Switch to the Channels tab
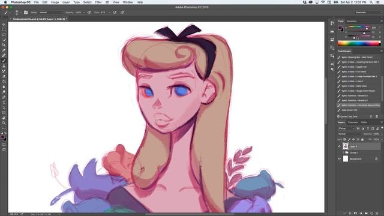Image resolution: width=384 pixels, height=216 pixels. (353, 122)
